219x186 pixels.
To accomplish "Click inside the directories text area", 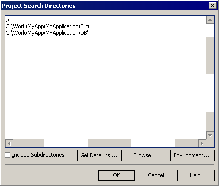I will click(106, 77).
